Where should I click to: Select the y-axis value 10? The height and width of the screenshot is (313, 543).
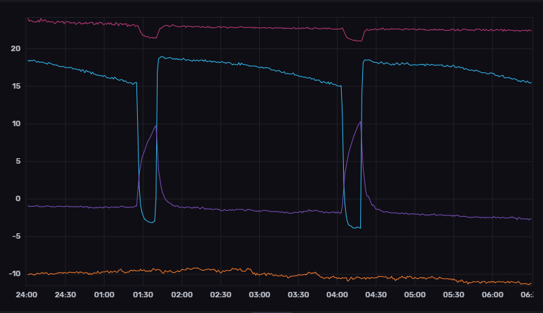click(x=15, y=123)
